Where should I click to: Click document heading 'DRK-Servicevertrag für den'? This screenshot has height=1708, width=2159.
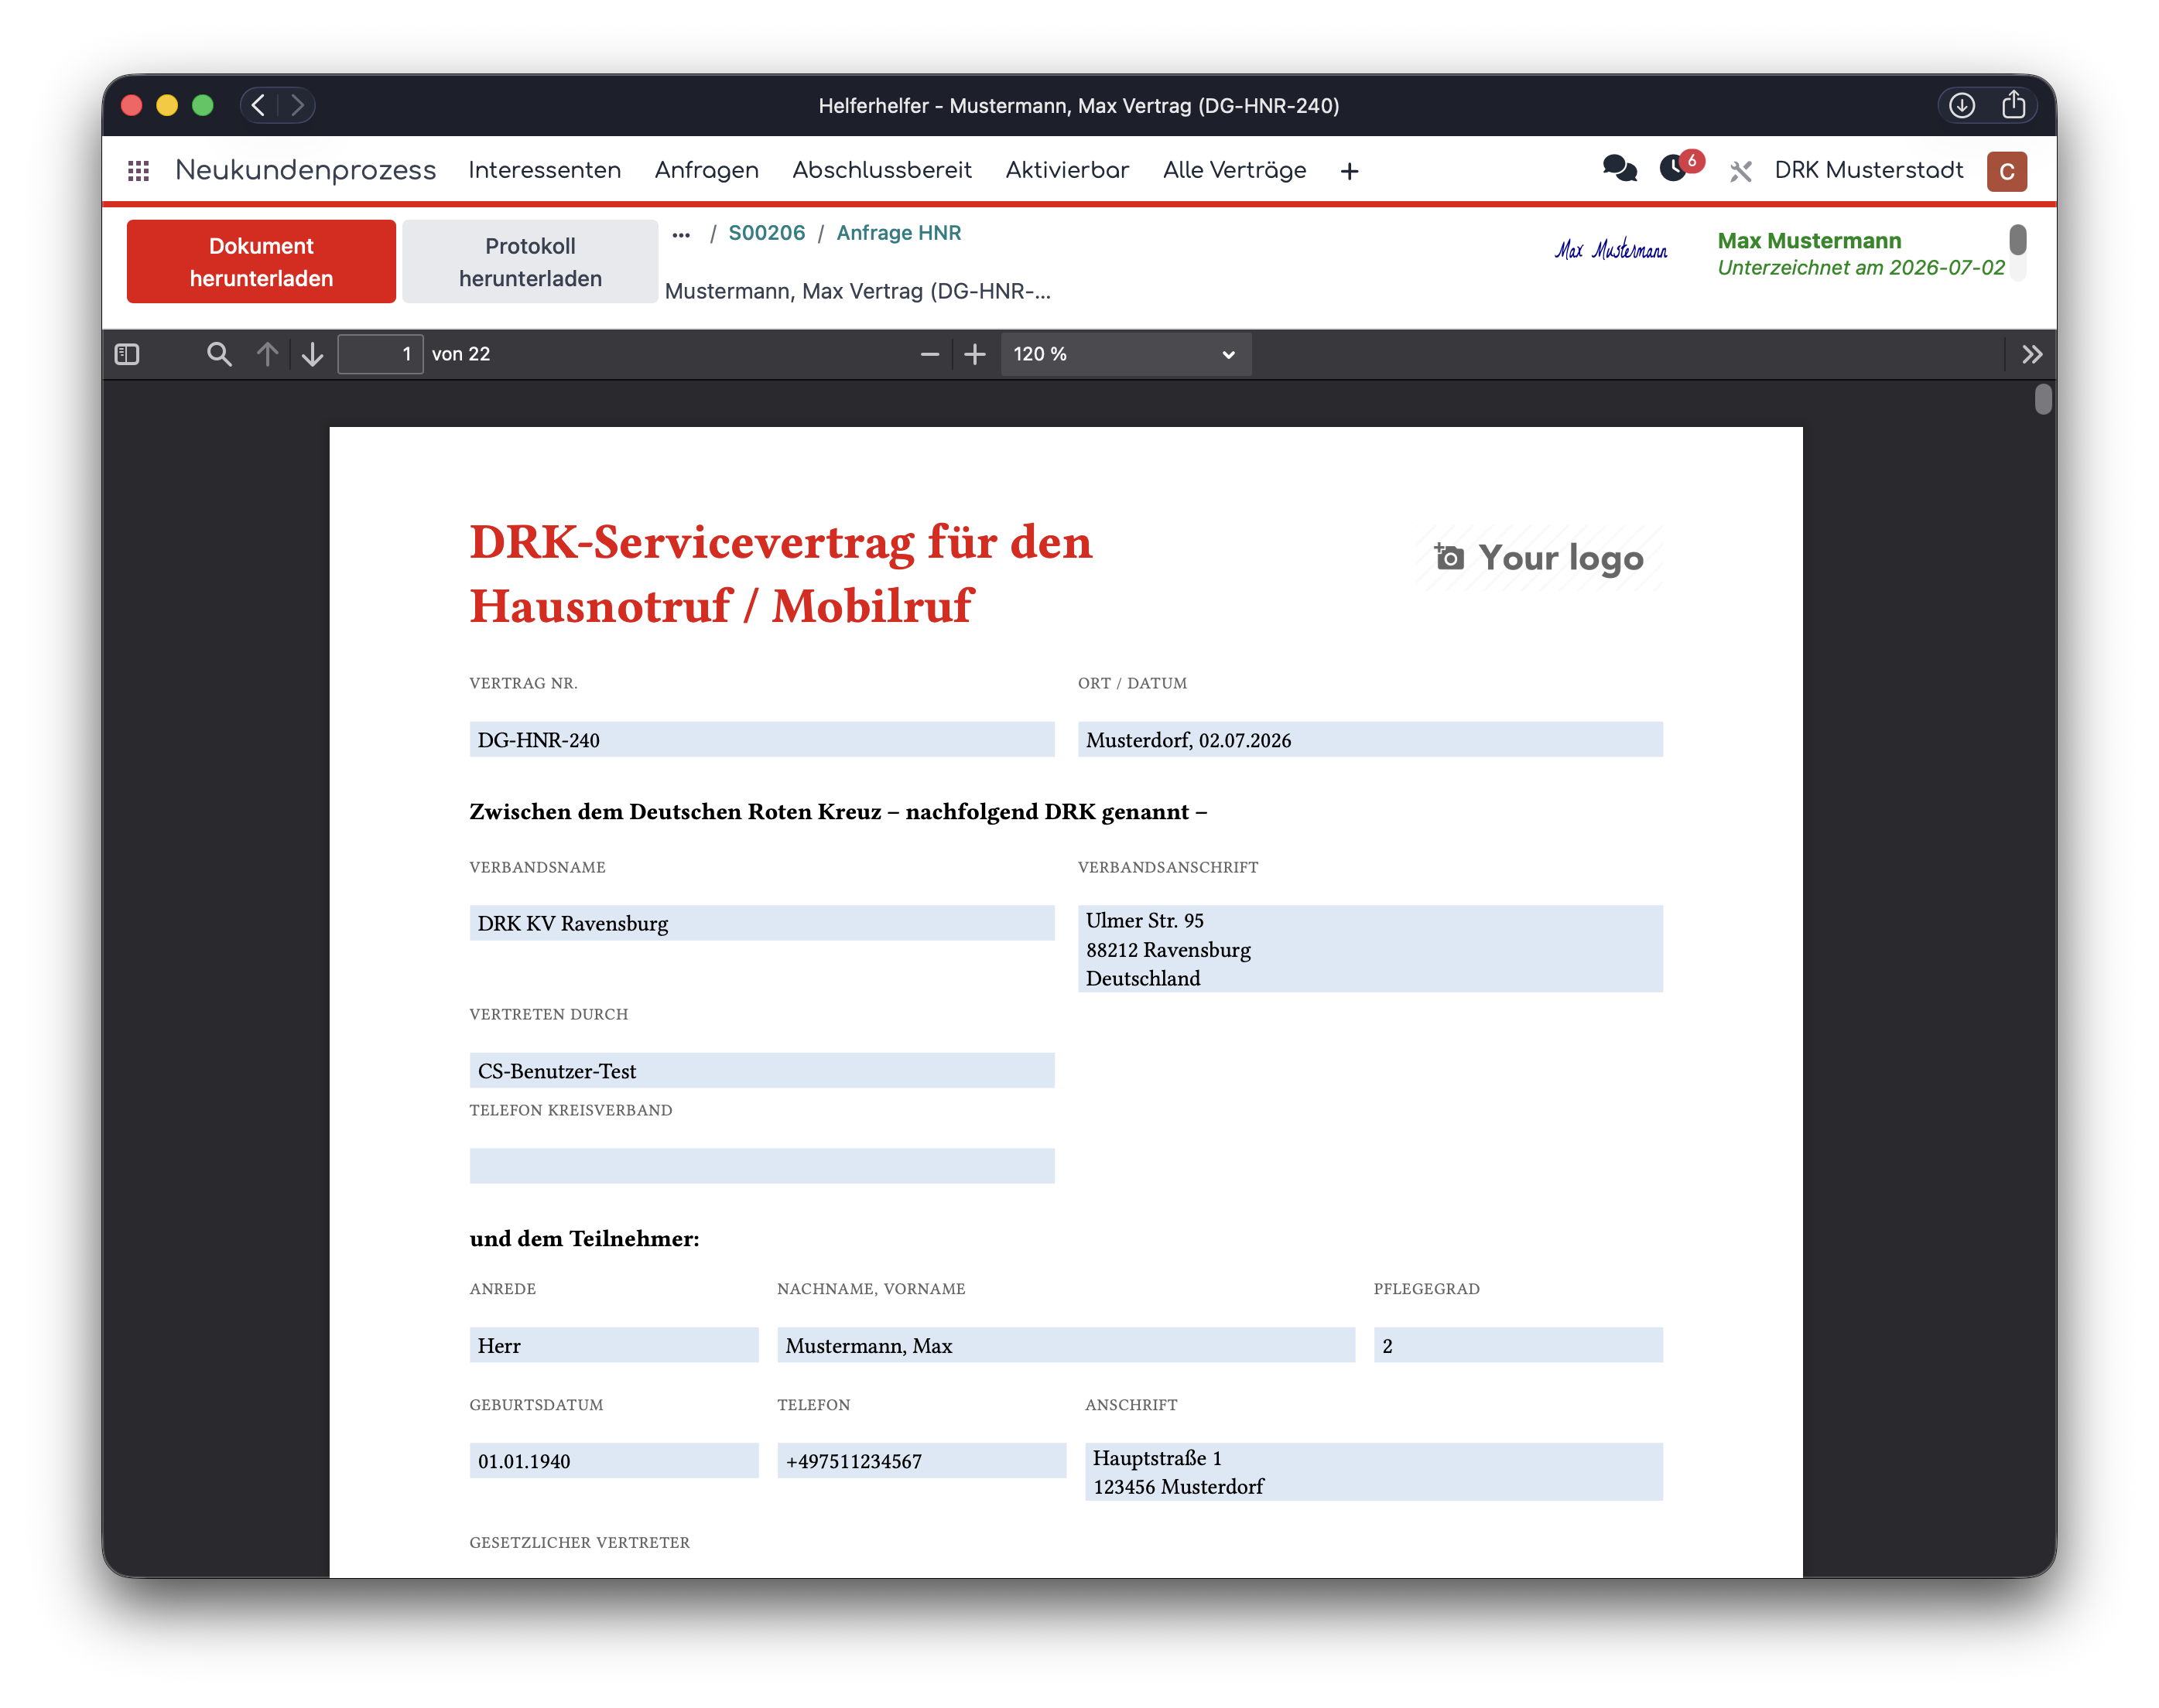click(780, 543)
